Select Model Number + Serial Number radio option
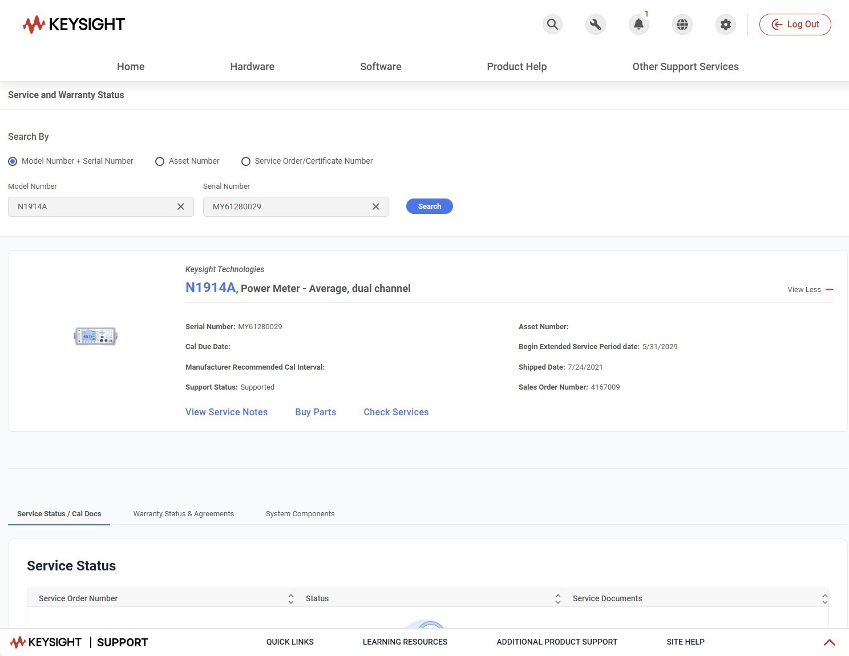 click(x=13, y=161)
